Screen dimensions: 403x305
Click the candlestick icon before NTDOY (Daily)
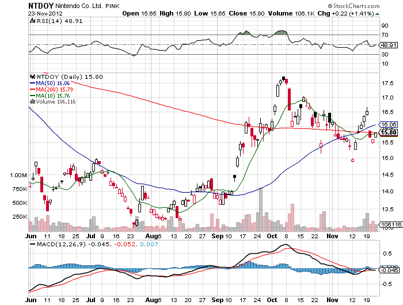click(x=32, y=77)
